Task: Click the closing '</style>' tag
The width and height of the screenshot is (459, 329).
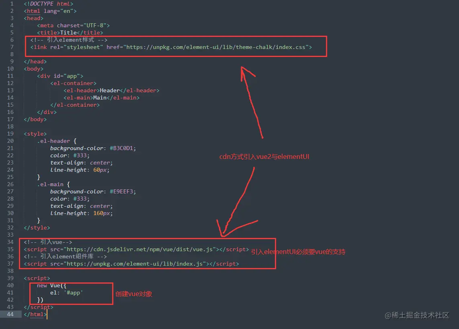Action: pyautogui.click(x=37, y=227)
